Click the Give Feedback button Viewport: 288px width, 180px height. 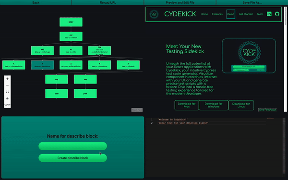(267, 110)
